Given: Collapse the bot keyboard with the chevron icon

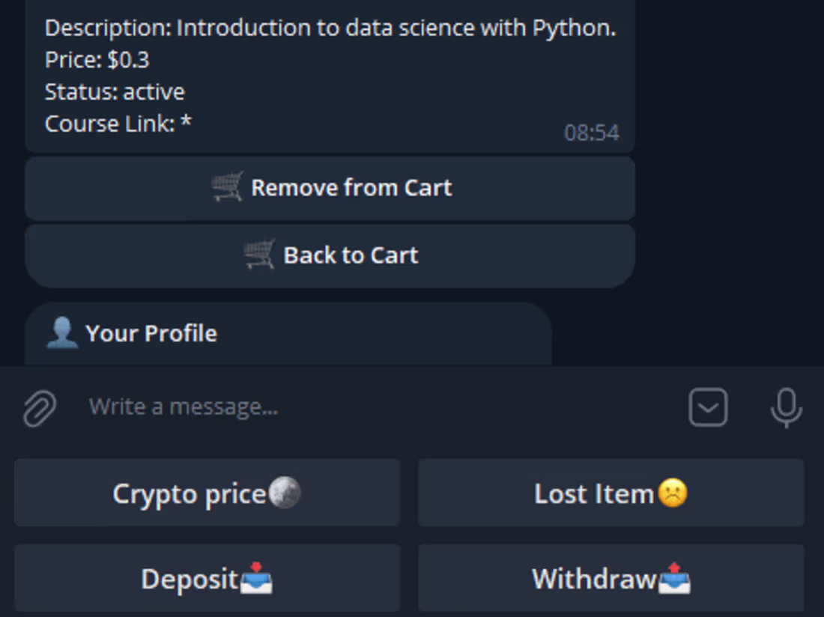Looking at the screenshot, I should tap(707, 407).
